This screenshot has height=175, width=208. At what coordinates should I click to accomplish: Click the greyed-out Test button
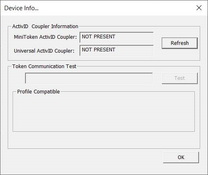pyautogui.click(x=180, y=78)
